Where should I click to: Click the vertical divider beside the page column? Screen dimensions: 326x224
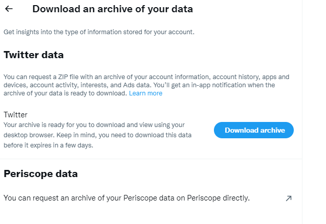302,112
